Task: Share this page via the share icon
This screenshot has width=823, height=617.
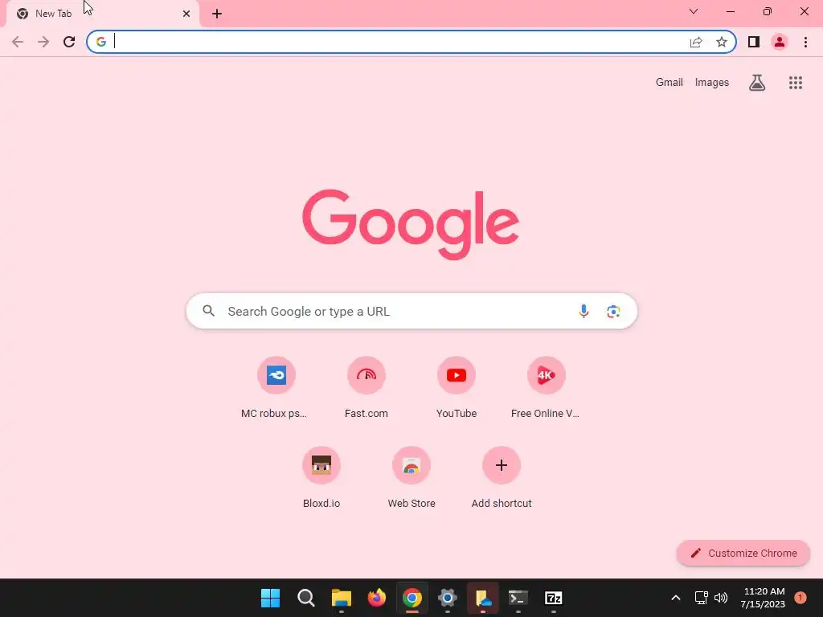Action: pos(696,42)
